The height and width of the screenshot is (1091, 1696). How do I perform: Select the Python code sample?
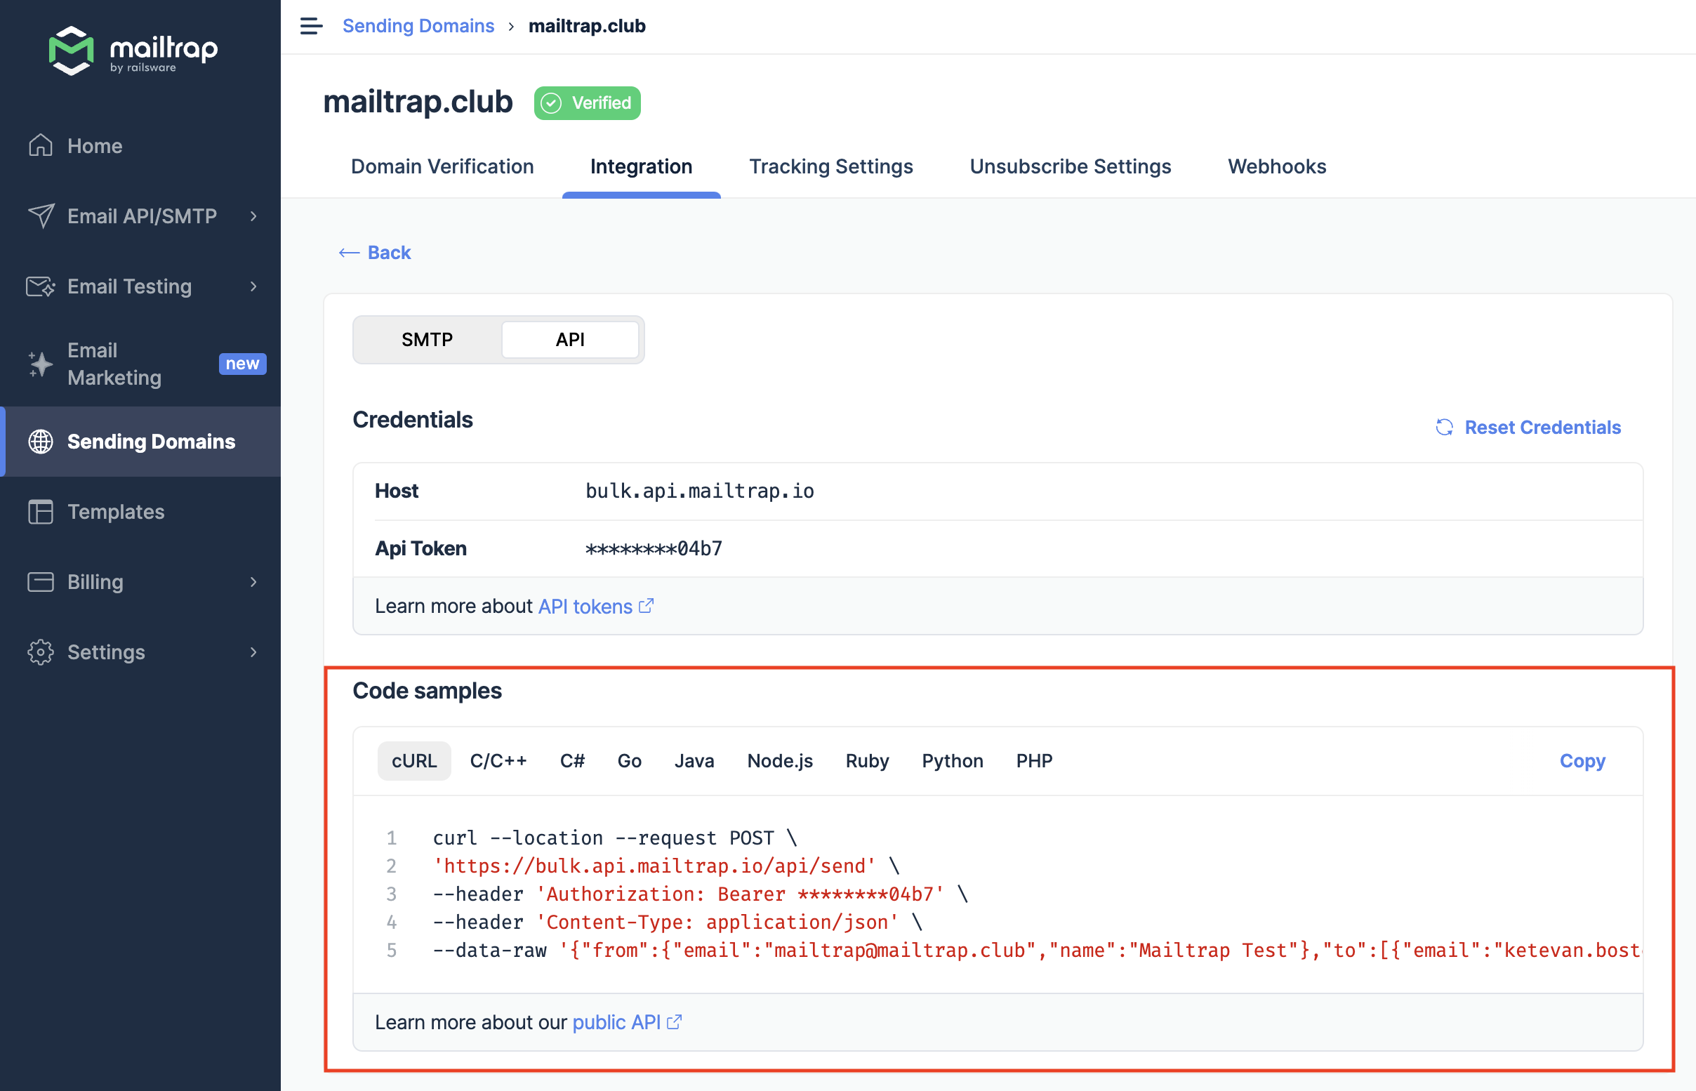(x=952, y=760)
